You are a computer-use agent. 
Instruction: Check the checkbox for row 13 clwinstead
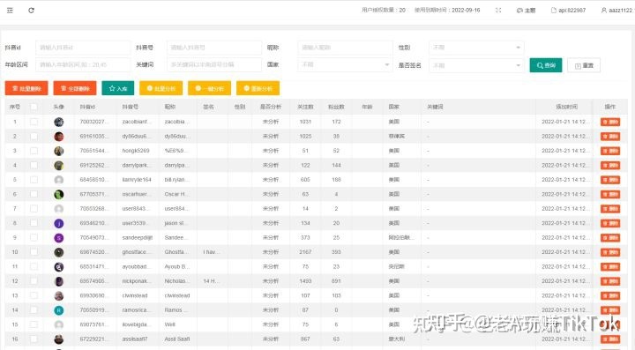click(34, 295)
